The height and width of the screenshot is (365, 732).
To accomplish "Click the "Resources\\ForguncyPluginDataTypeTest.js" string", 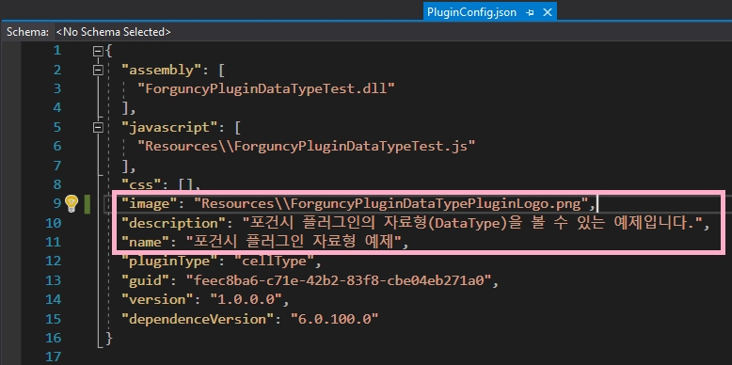I will [307, 146].
